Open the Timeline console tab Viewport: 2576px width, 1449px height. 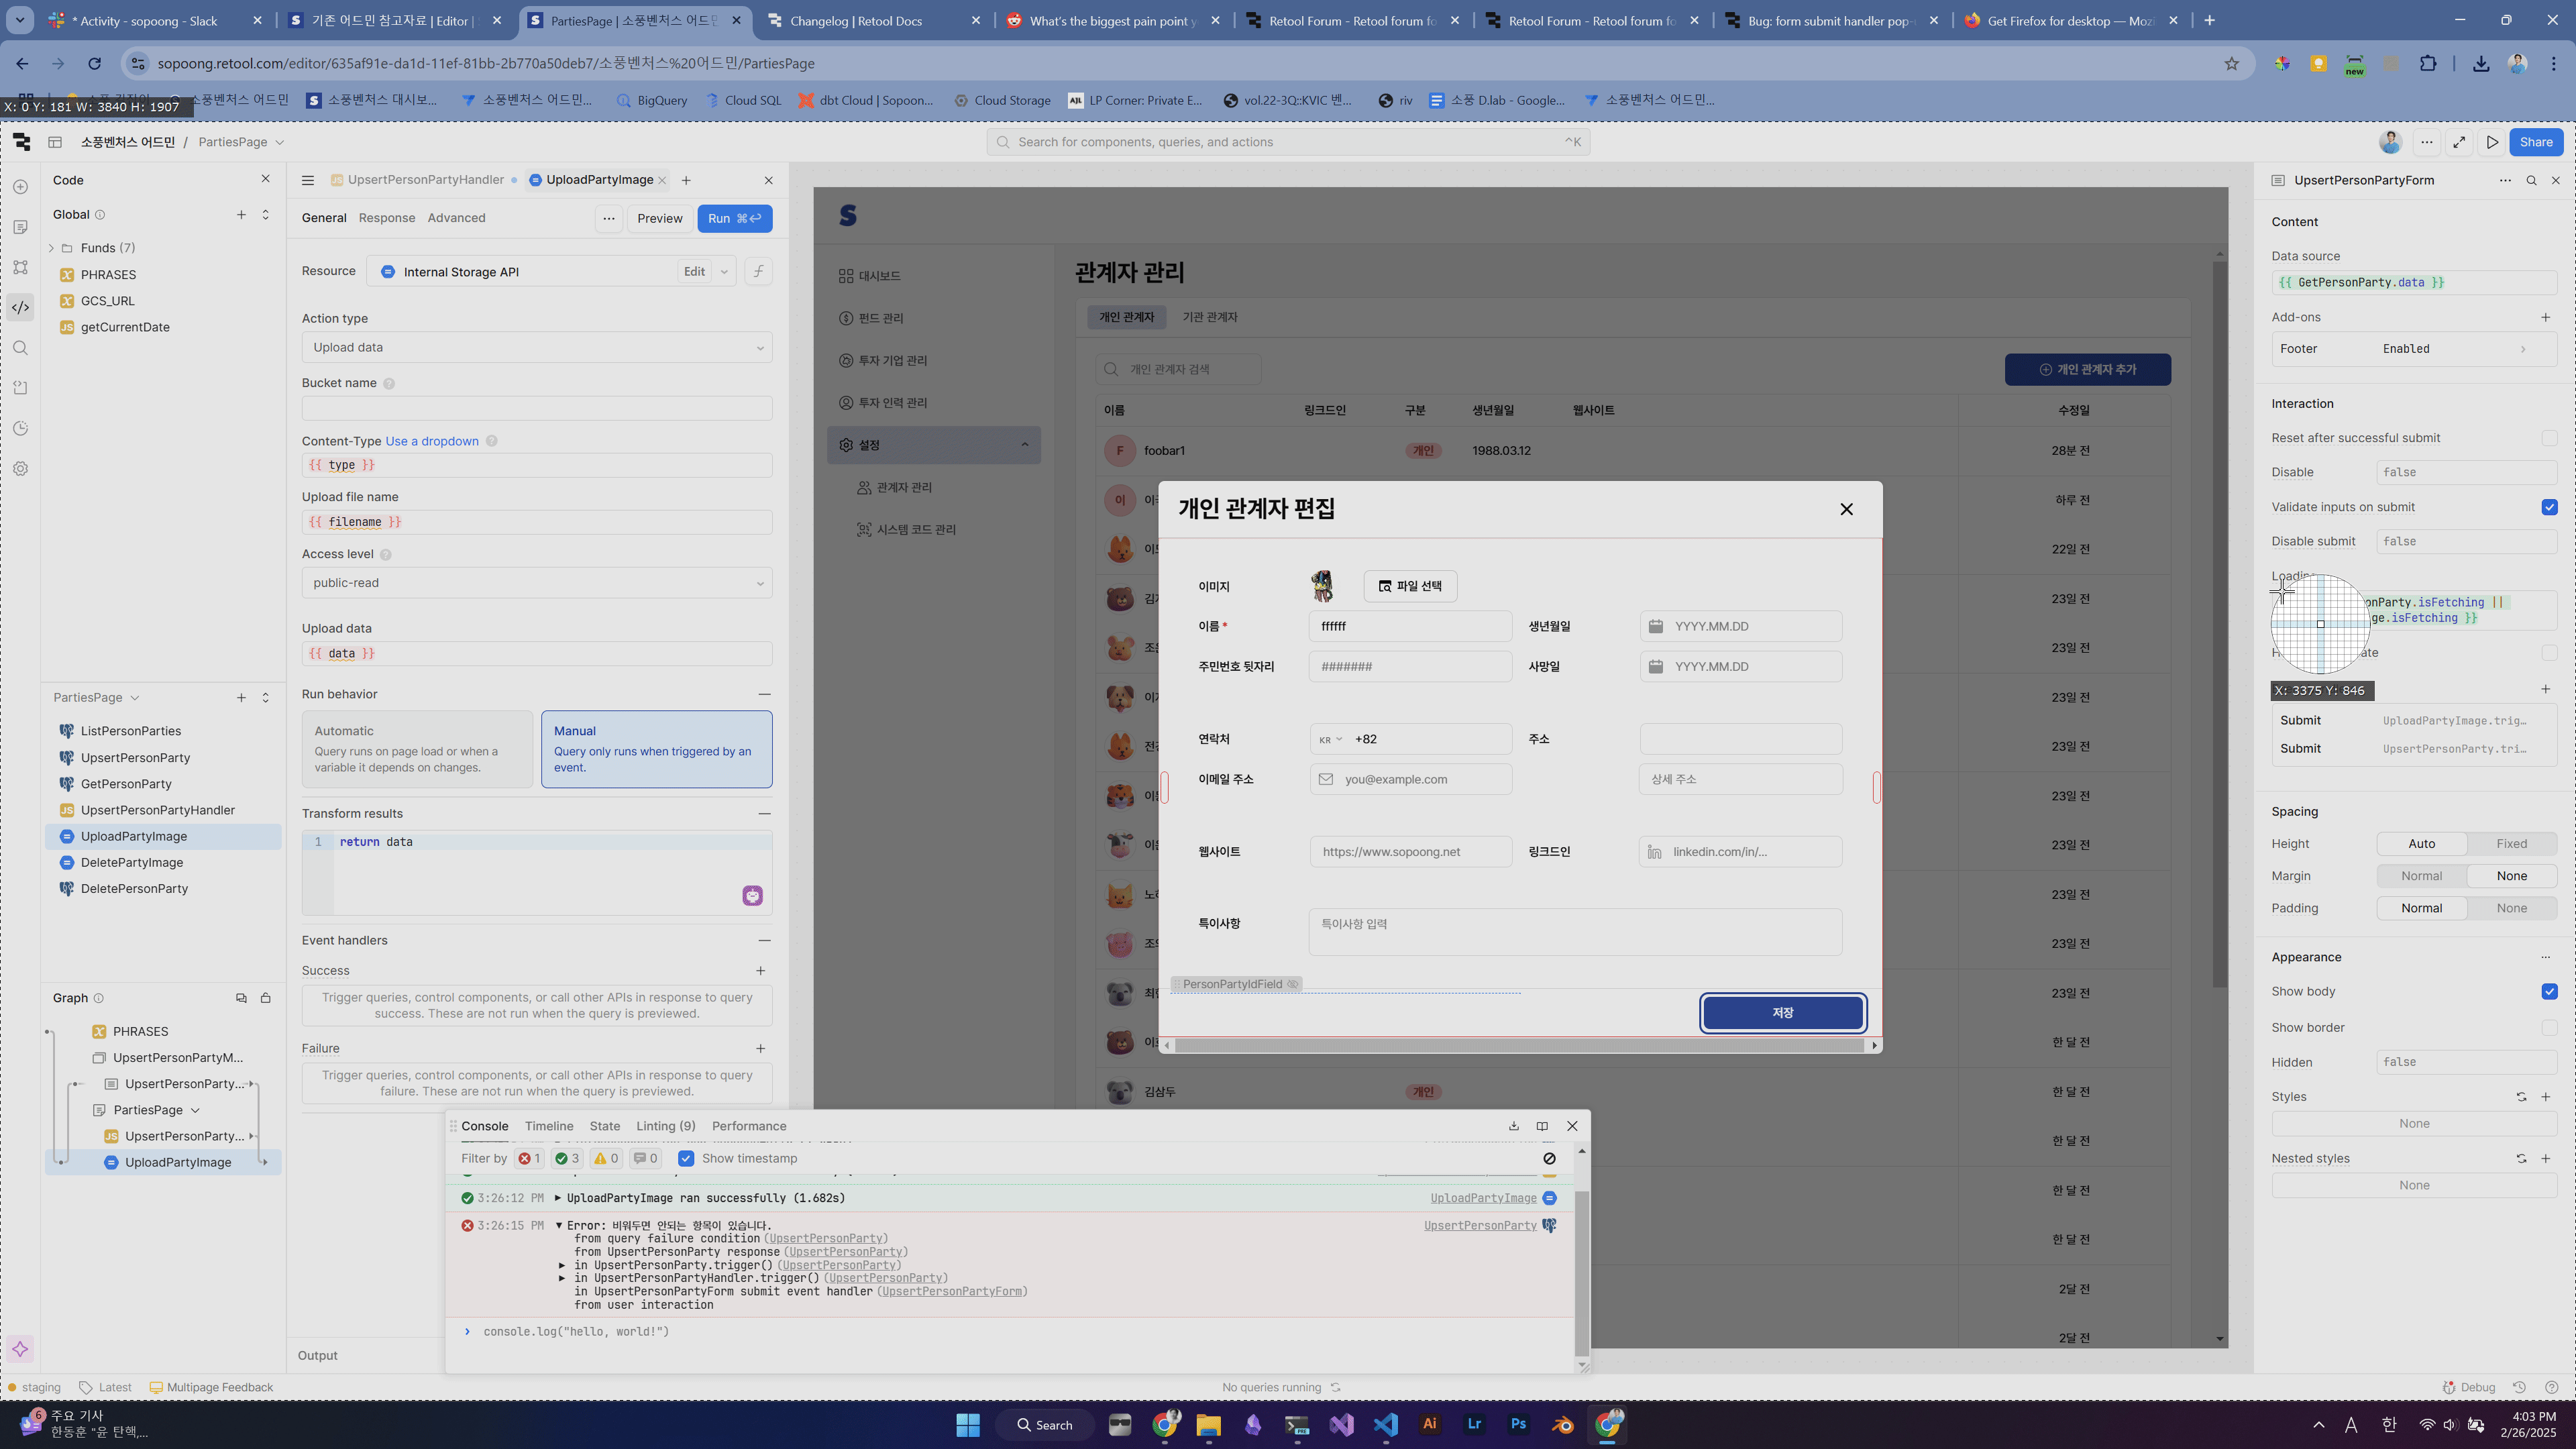coord(549,1126)
